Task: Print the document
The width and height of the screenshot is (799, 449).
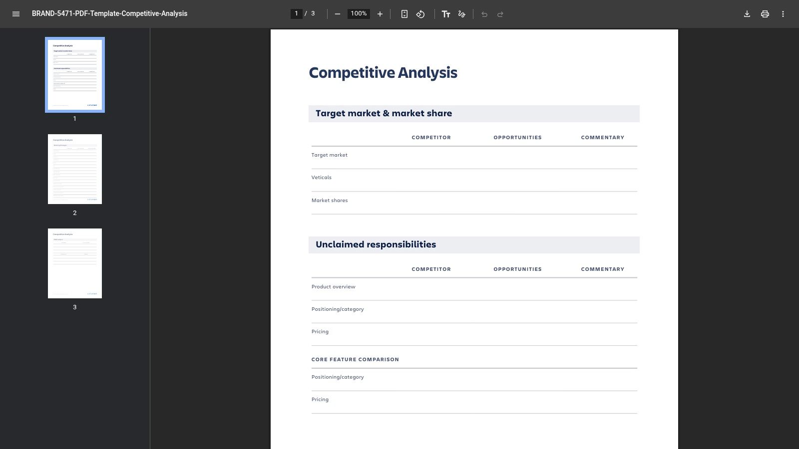Action: coord(765,14)
